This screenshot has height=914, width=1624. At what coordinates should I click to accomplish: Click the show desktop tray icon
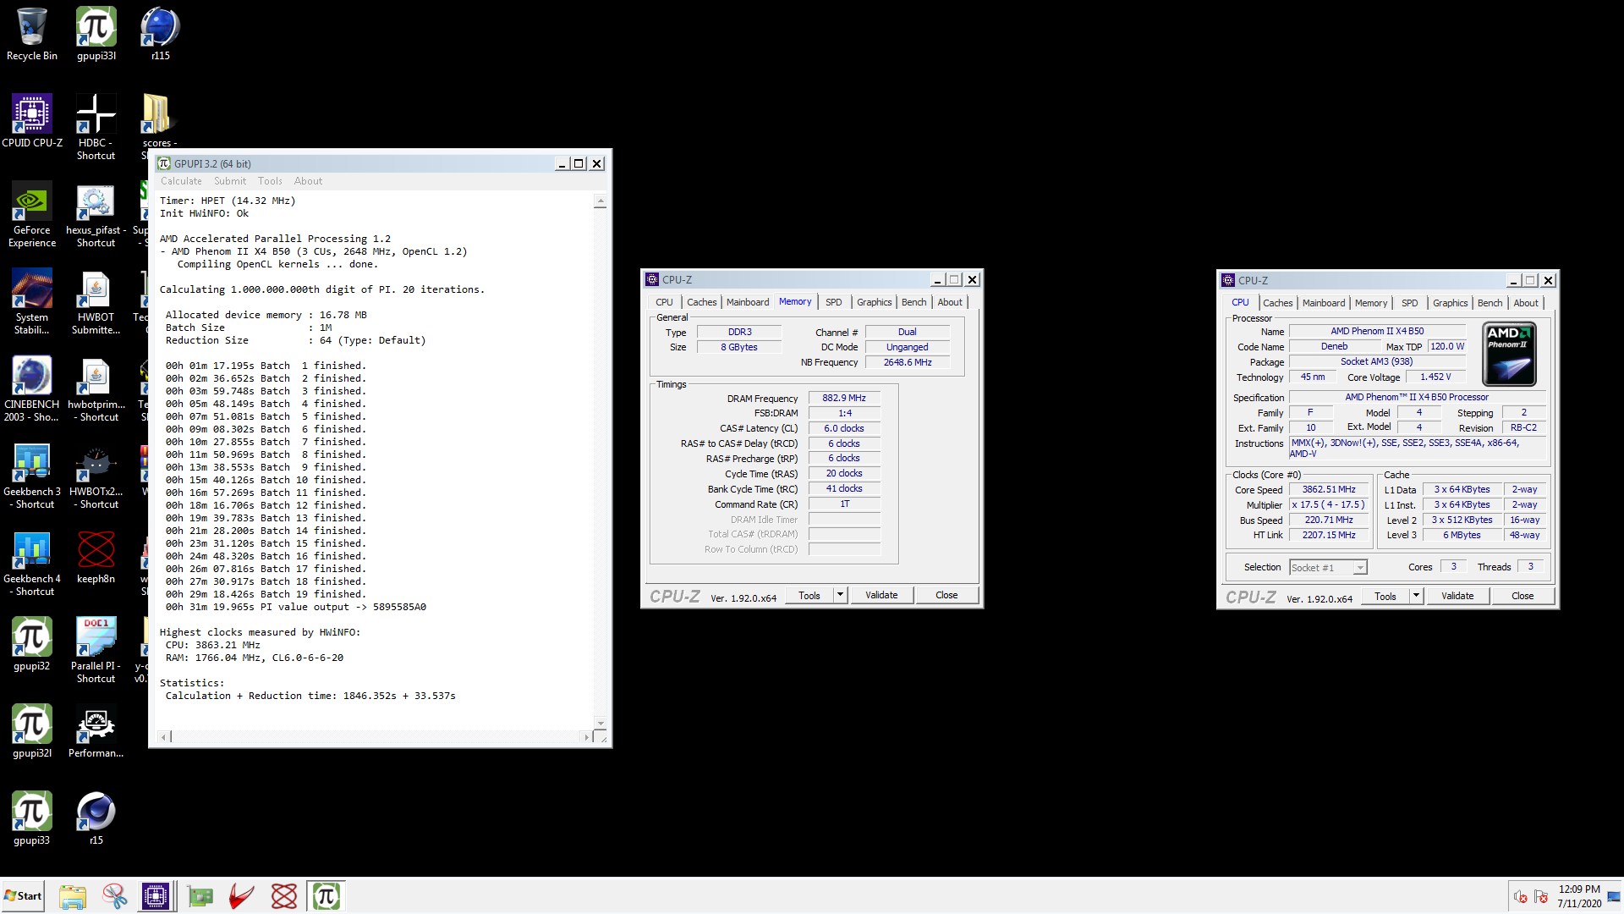point(1614,896)
